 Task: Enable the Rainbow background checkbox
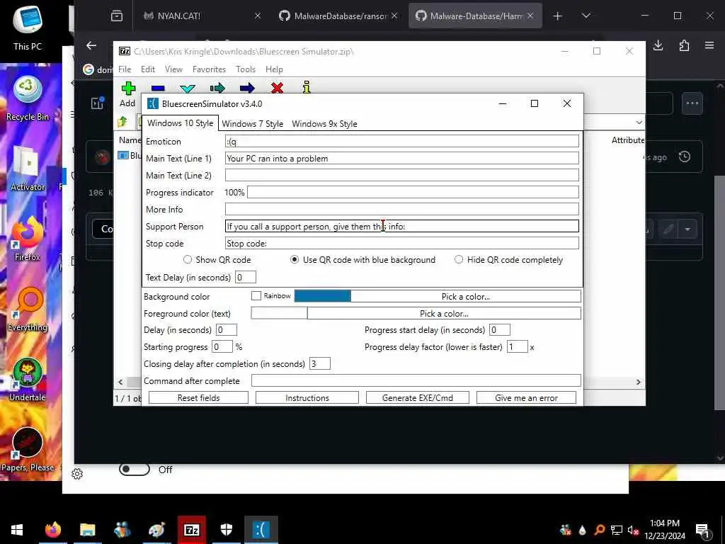tap(256, 295)
